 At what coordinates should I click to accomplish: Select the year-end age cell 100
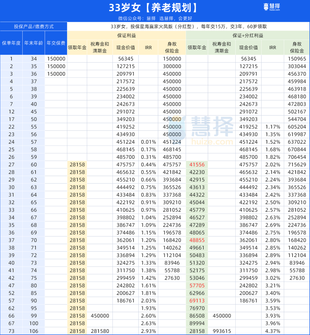pos(34,323)
